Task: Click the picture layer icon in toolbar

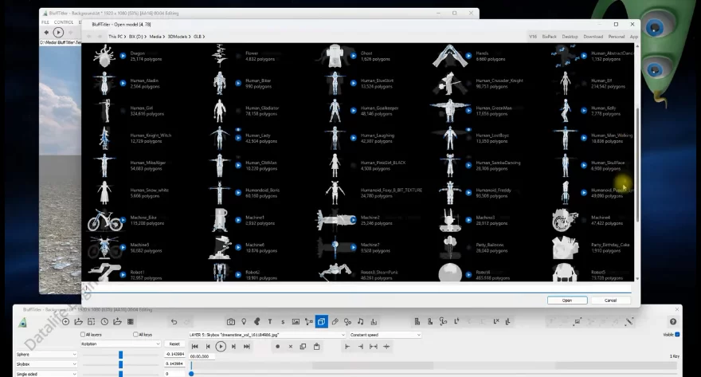Action: [296, 322]
